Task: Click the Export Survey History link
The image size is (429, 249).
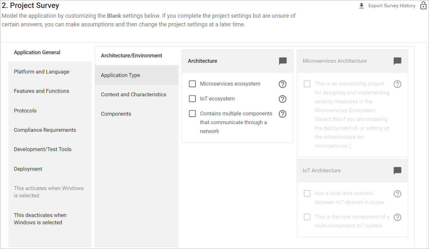Action: (x=392, y=5)
